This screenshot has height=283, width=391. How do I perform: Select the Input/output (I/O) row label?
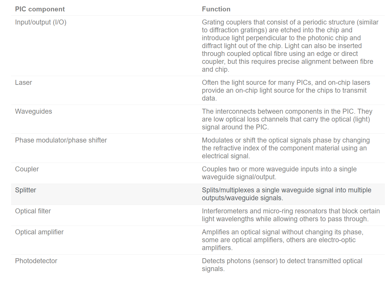[x=41, y=22]
